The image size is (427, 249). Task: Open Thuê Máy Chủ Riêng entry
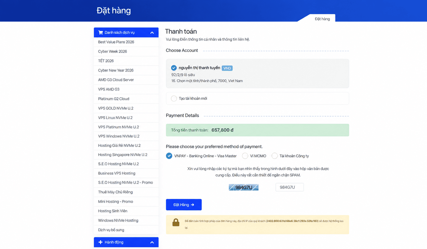click(126, 192)
